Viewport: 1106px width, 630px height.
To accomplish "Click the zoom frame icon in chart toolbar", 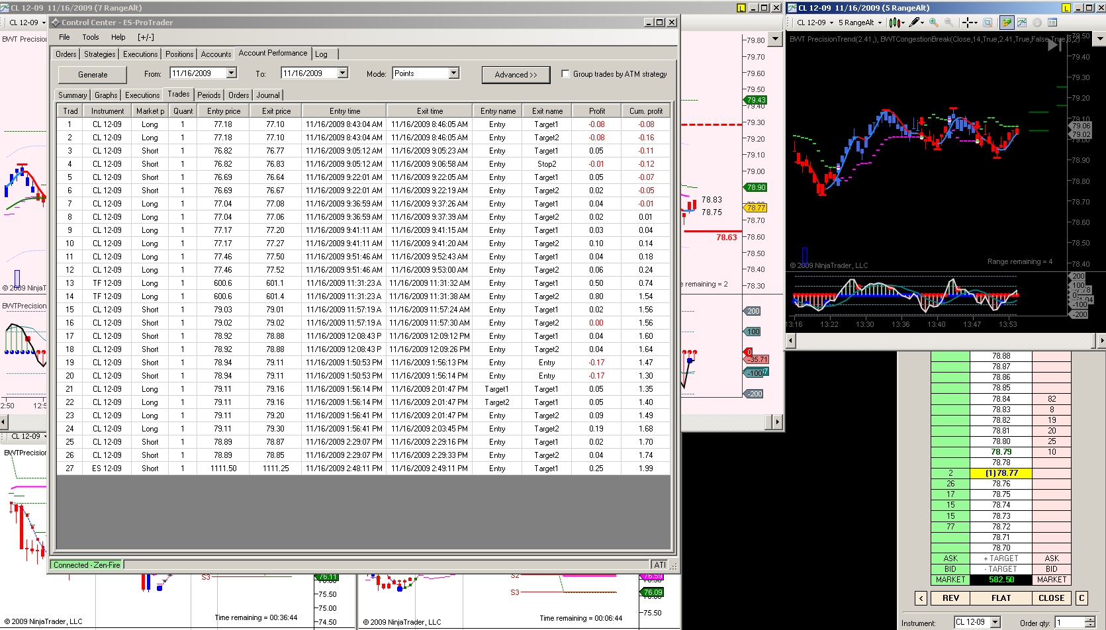I will click(x=988, y=22).
